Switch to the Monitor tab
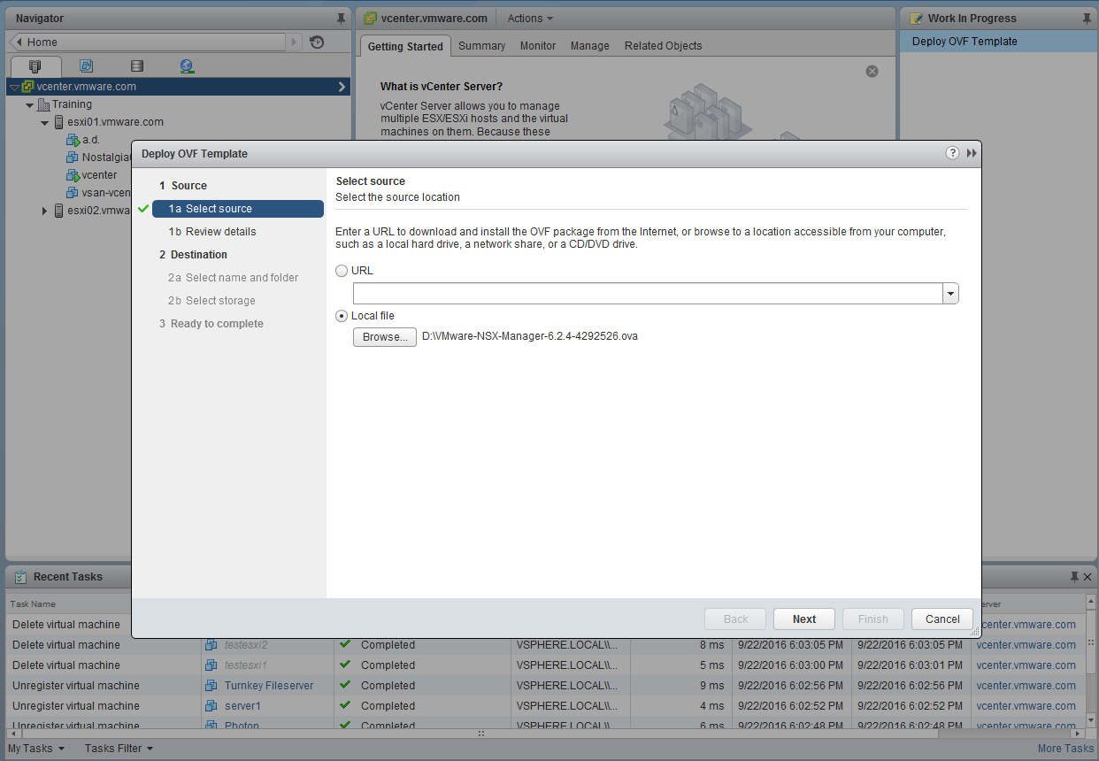This screenshot has height=761, width=1099. coord(537,45)
